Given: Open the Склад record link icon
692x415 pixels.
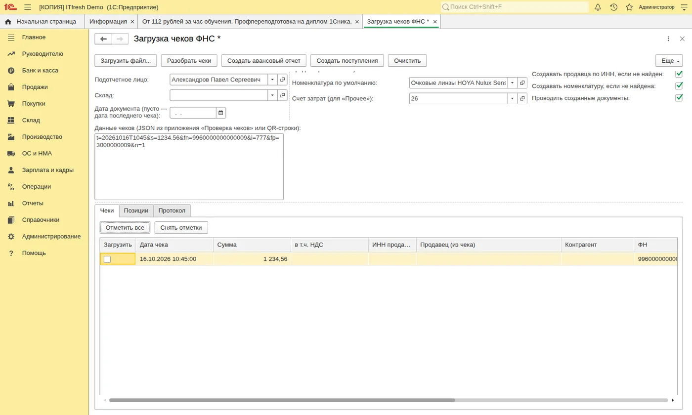Looking at the screenshot, I should coord(282,95).
